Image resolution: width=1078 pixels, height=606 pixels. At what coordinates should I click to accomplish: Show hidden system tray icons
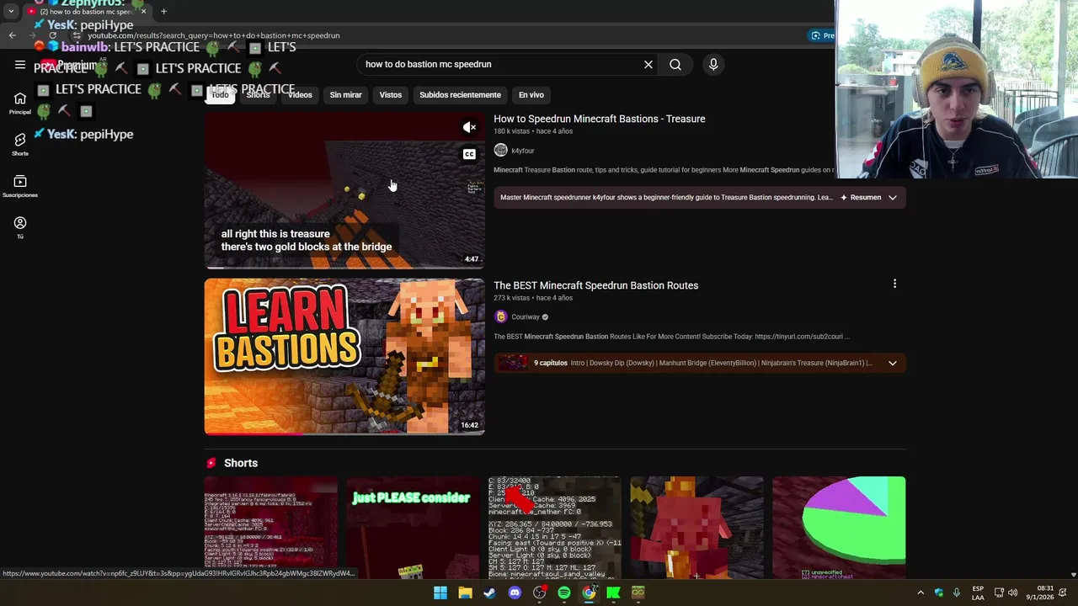920,593
